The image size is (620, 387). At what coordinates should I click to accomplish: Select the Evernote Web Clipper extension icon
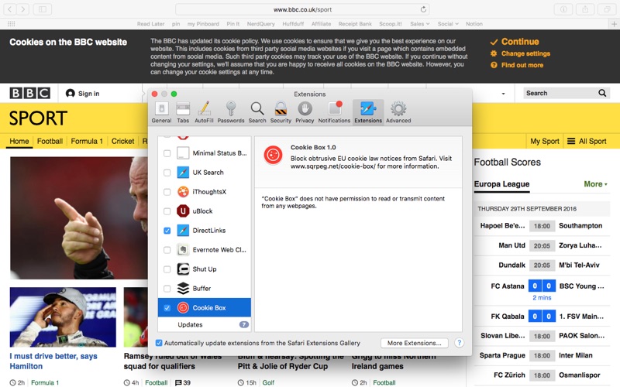(183, 249)
